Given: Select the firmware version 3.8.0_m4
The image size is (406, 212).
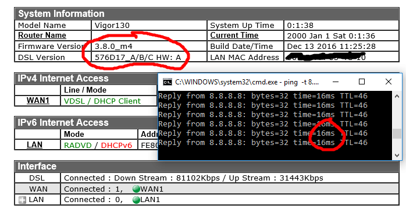Looking at the screenshot, I should [113, 47].
